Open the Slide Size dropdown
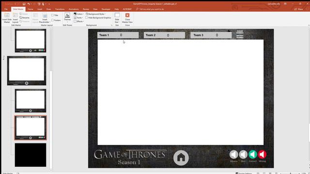 [x=117, y=18]
